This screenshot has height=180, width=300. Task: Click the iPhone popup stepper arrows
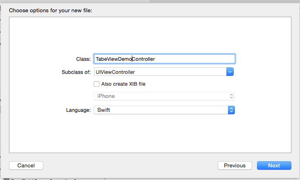231,96
